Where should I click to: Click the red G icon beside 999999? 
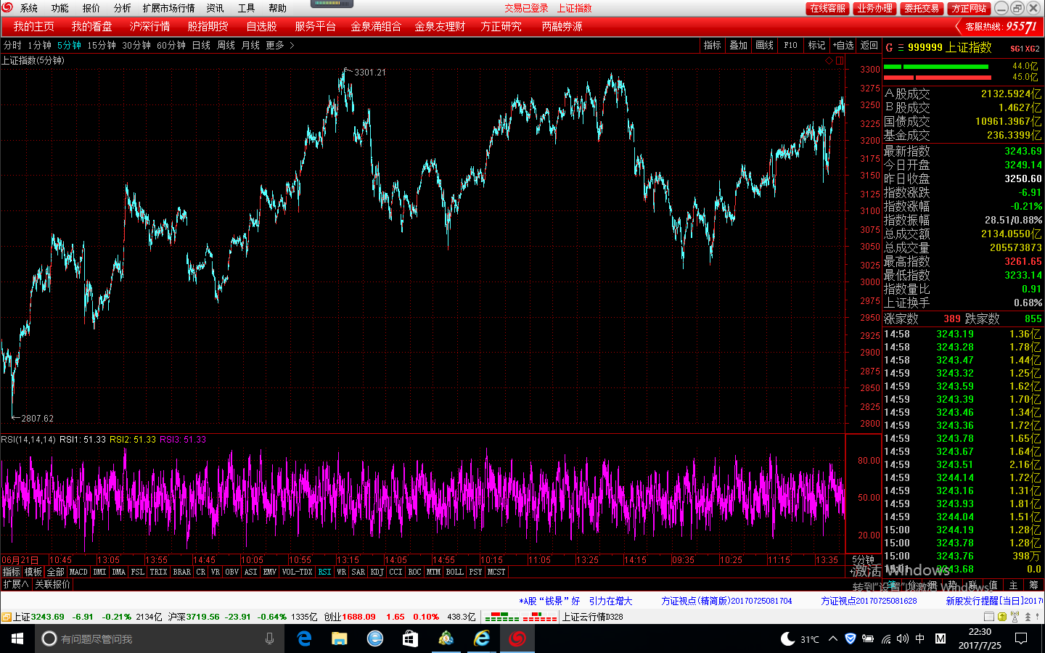[x=889, y=47]
